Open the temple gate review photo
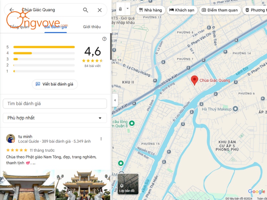This screenshot has width=267, height=200. [27, 185]
